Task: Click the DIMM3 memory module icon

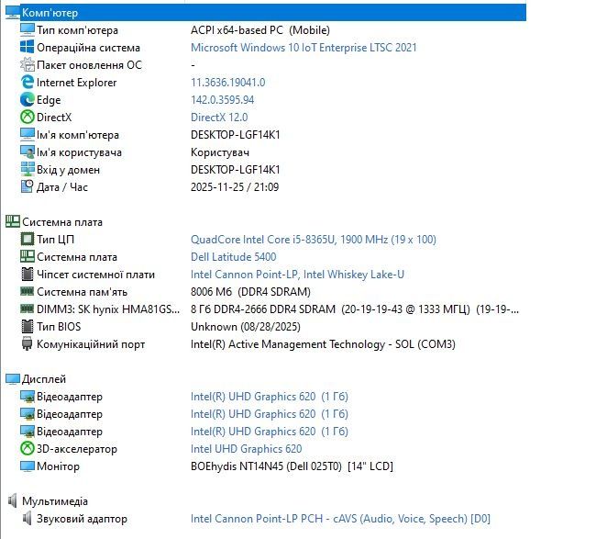Action: [27, 309]
